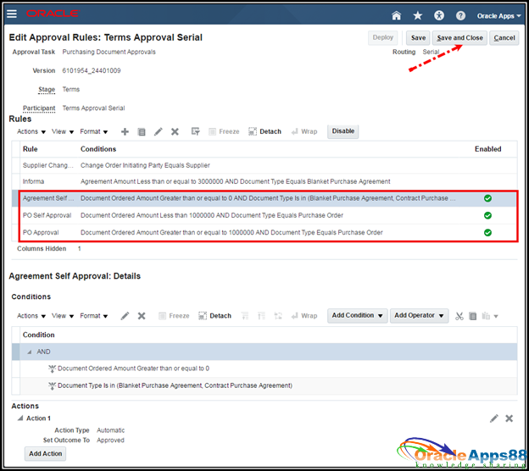Viewport: 529px width, 471px height.
Task: Click the Participant label link
Action: [39, 108]
